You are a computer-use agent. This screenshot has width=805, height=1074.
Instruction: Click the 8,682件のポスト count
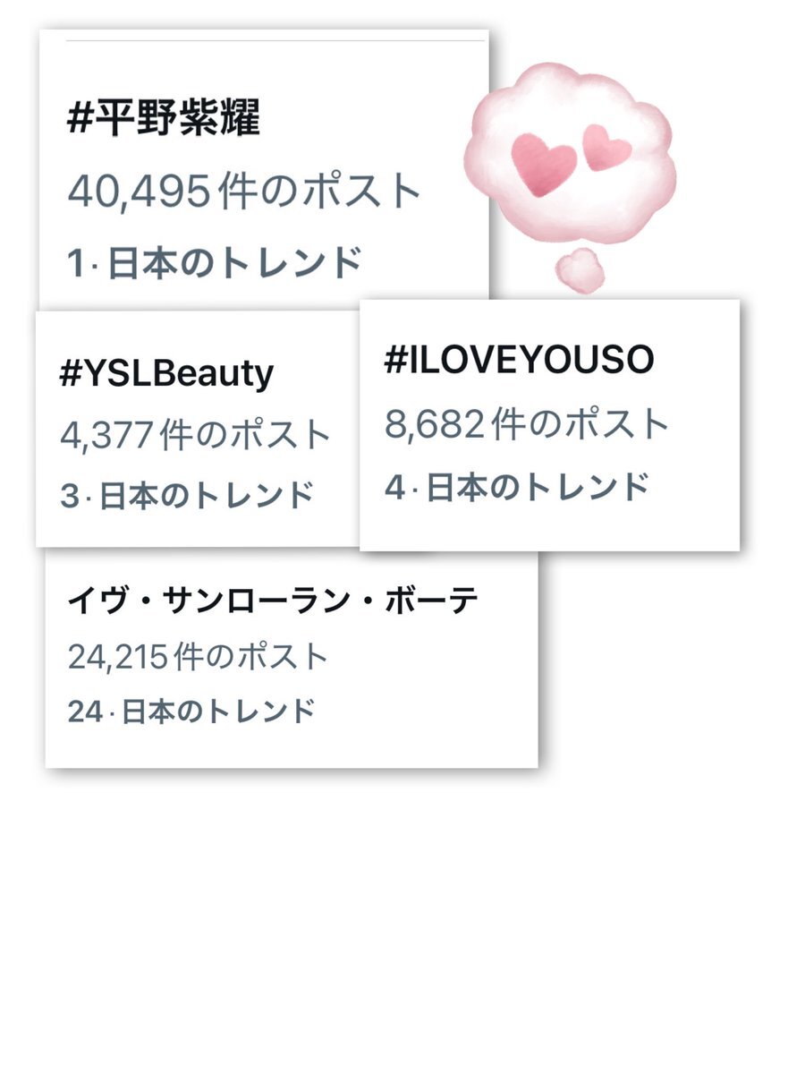click(x=527, y=425)
